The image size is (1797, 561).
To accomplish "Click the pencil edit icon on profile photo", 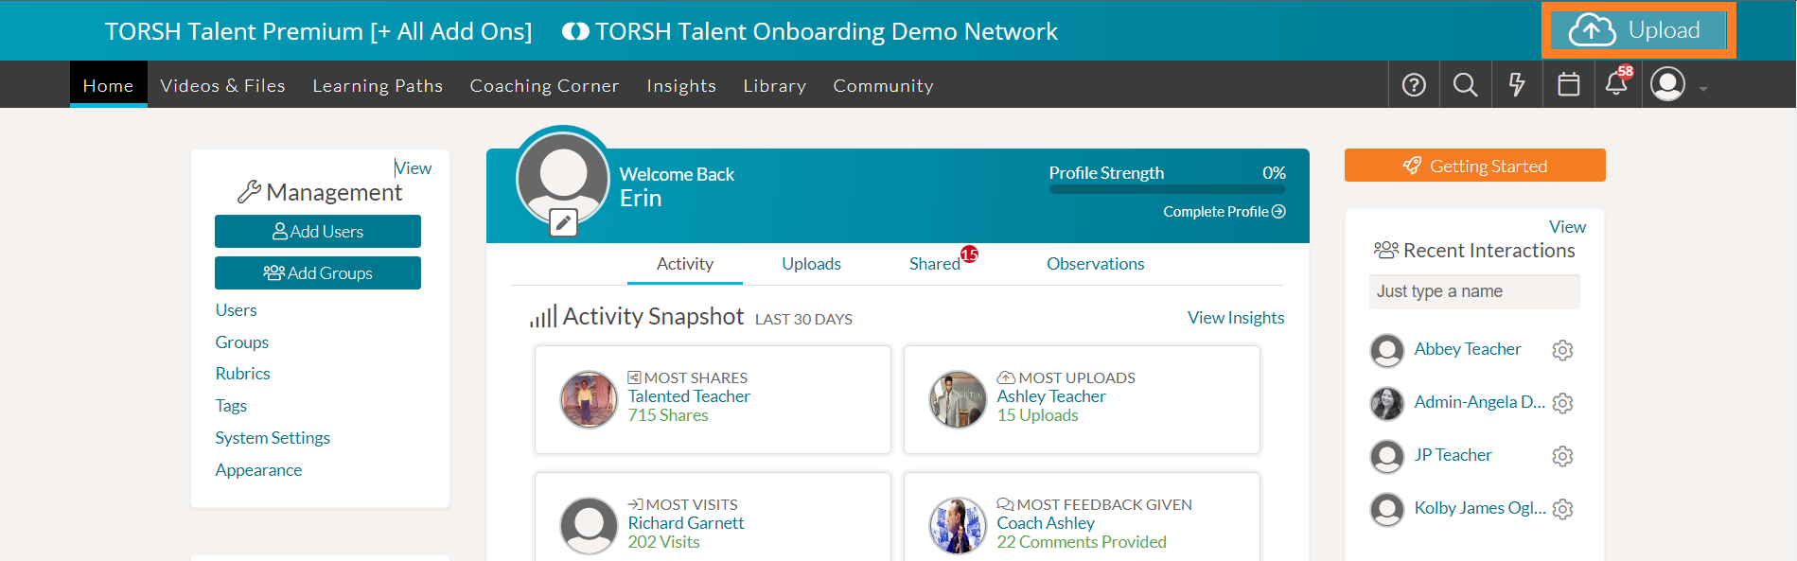I will 563,223.
